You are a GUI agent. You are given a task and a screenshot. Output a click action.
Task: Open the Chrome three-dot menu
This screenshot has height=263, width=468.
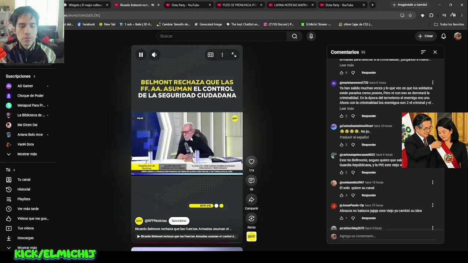[463, 15]
